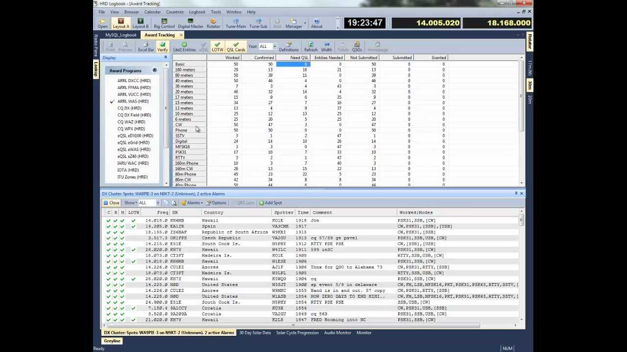The image size is (627, 352).
Task: Toggle LOTW confirmations
Action: pos(217,47)
